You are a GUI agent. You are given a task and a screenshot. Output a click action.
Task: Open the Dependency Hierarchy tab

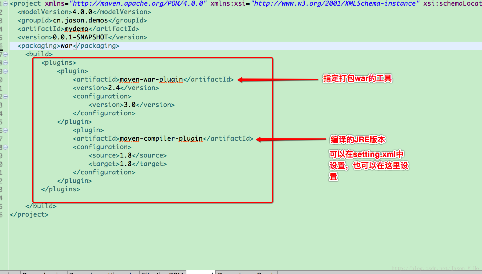click(103, 272)
